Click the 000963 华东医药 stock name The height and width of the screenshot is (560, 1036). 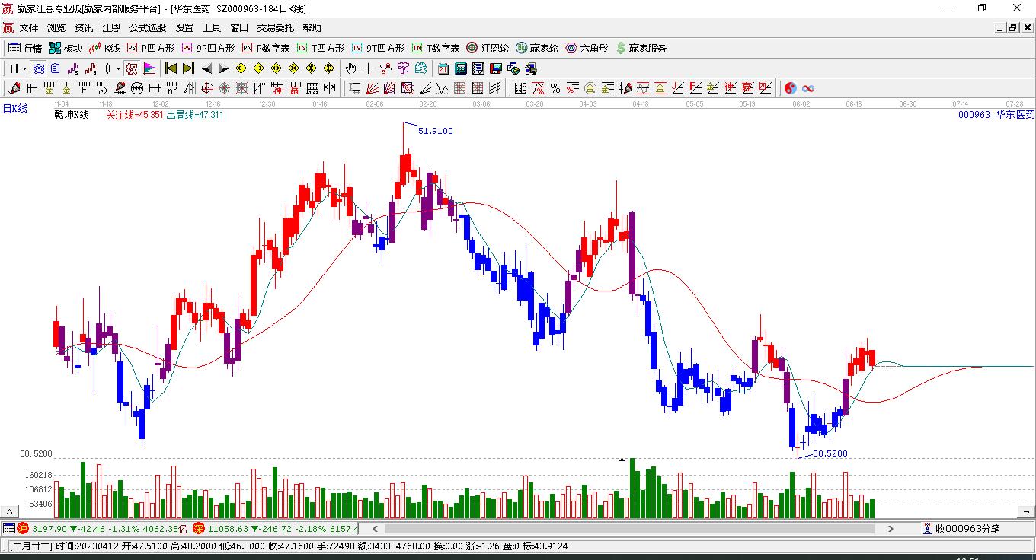(x=996, y=115)
